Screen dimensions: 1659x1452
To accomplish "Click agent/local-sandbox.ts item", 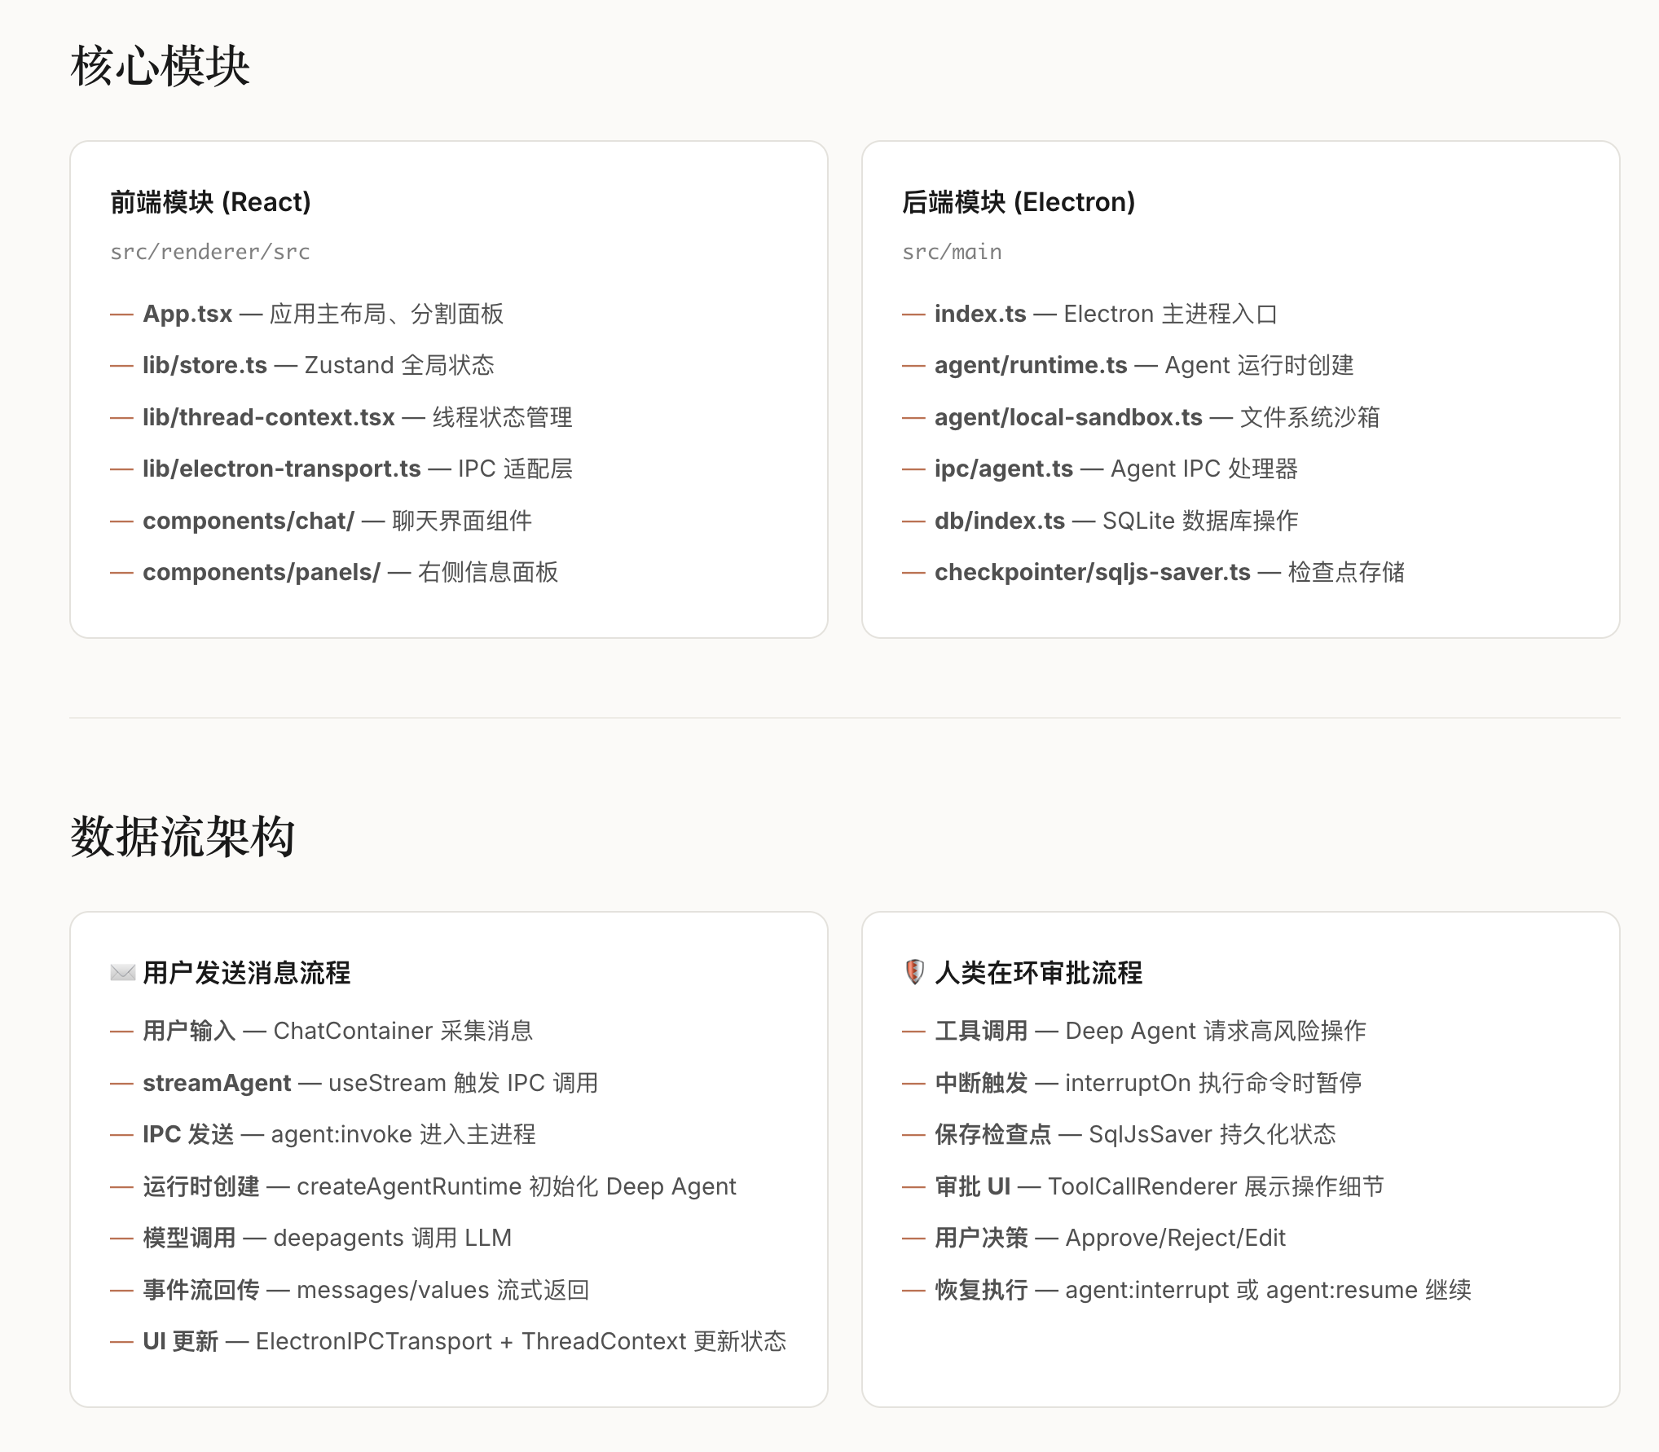I will (x=1068, y=417).
